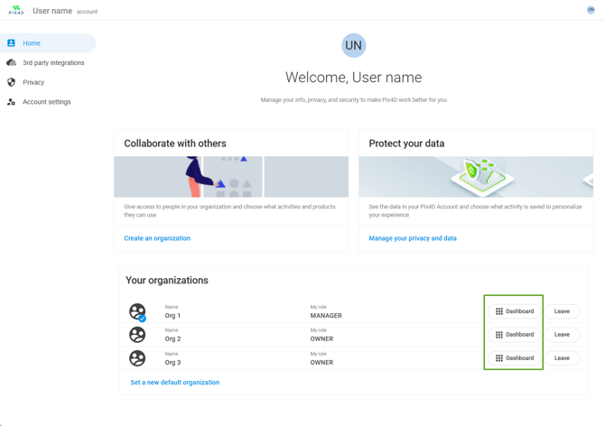
Task: Go to Privacy in sidebar
Action: point(33,82)
